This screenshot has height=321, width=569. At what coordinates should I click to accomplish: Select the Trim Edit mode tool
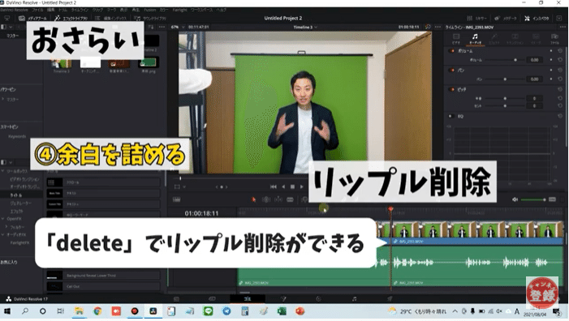tap(266, 199)
